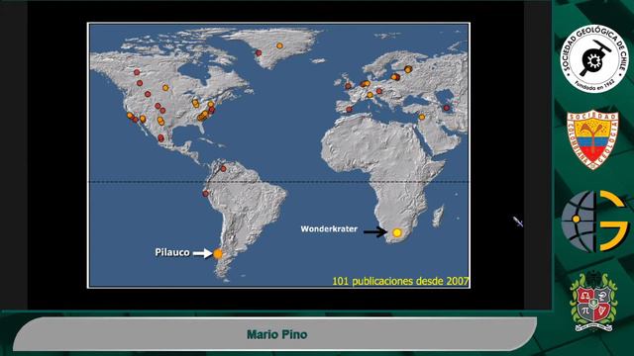Viewport: 634px width, 356px height.
Task: Click the 'Pilauco' map label
Action: point(172,252)
